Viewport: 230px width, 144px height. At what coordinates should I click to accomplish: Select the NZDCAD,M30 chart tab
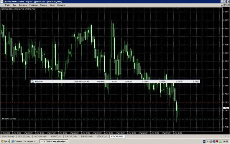click(x=117, y=136)
